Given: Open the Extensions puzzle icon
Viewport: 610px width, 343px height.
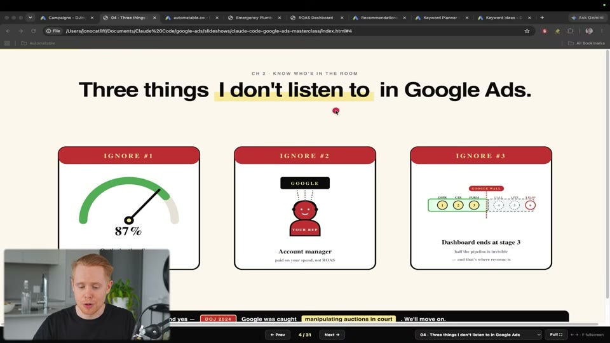Looking at the screenshot, I should click(571, 31).
